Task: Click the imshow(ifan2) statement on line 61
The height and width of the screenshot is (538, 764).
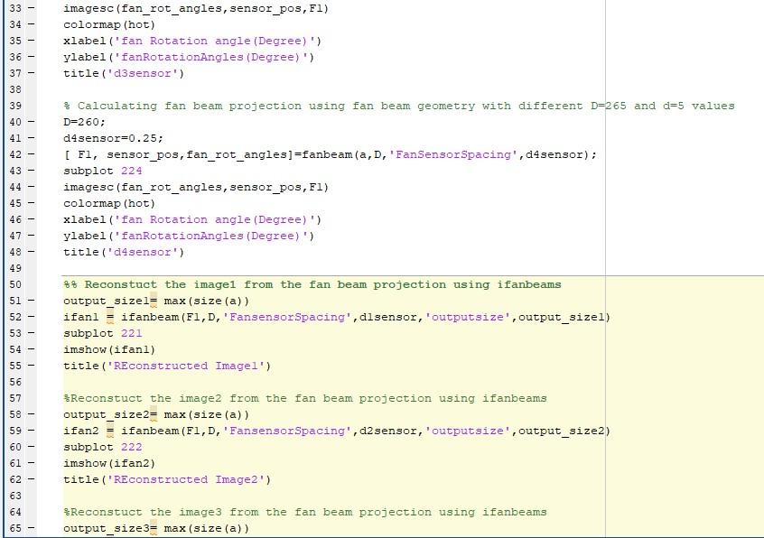Action: click(x=108, y=463)
